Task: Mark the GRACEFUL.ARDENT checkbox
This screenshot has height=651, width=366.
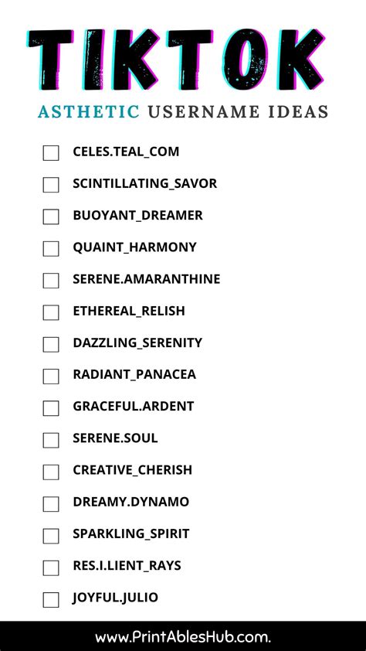Action: point(51,408)
